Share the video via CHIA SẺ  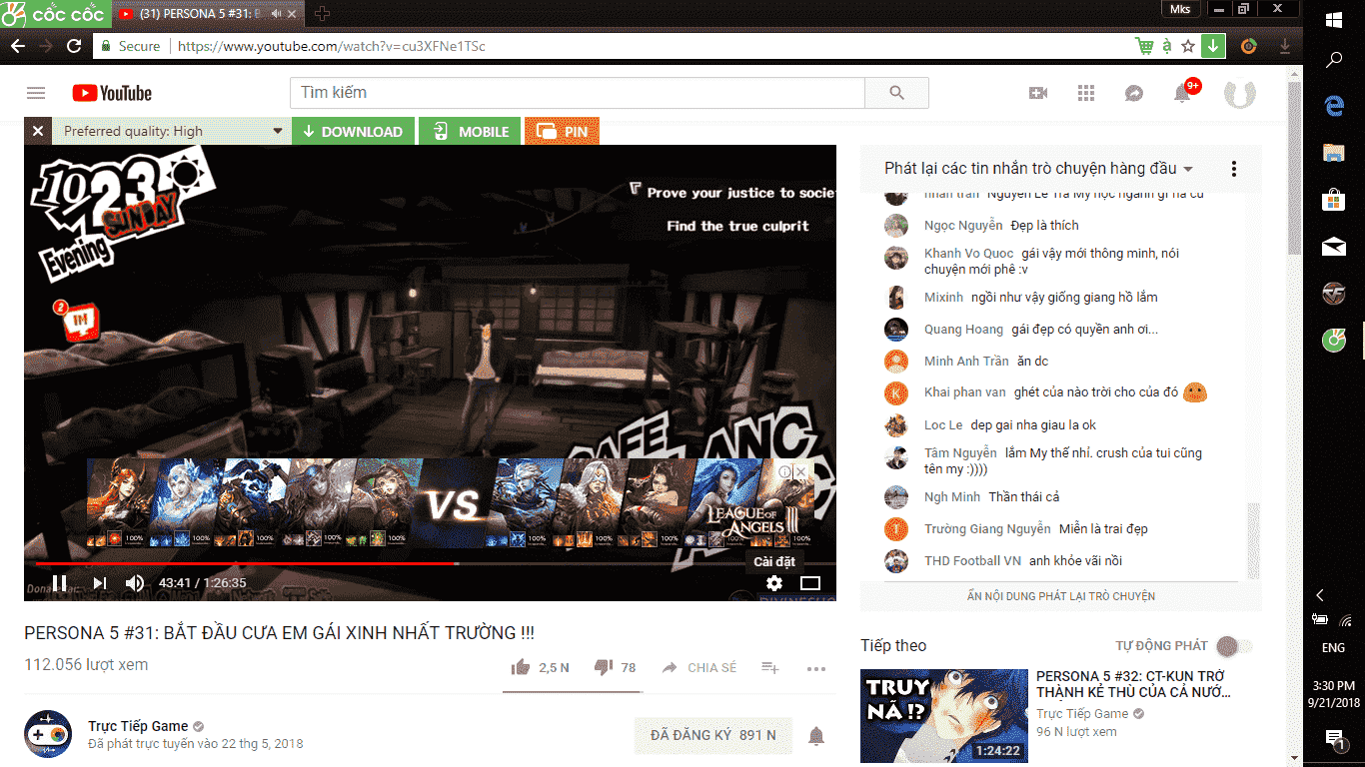pyautogui.click(x=698, y=667)
